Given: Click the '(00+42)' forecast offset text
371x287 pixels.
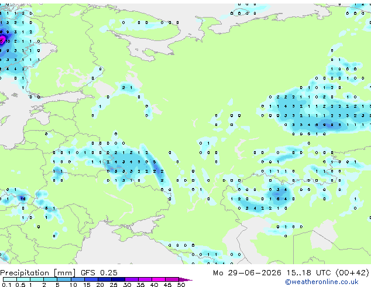Looking at the screenshot, I should pos(352,273).
